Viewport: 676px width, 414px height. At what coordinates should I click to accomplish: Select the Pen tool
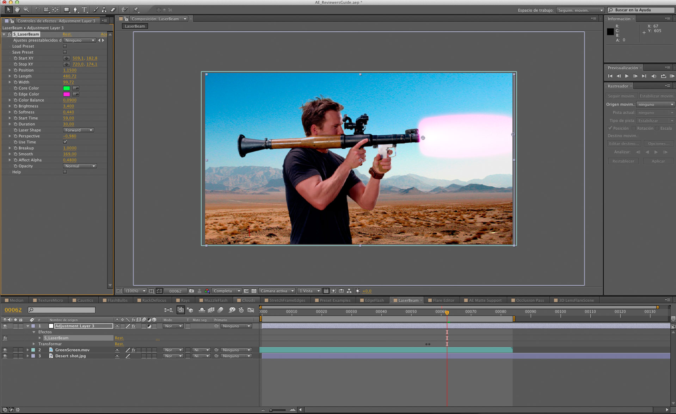(x=75, y=10)
